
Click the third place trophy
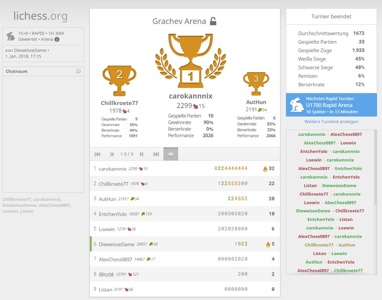point(256,84)
